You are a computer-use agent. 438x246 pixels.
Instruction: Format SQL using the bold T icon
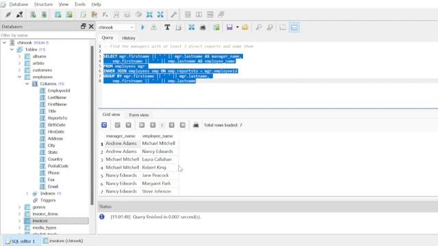tap(167, 27)
